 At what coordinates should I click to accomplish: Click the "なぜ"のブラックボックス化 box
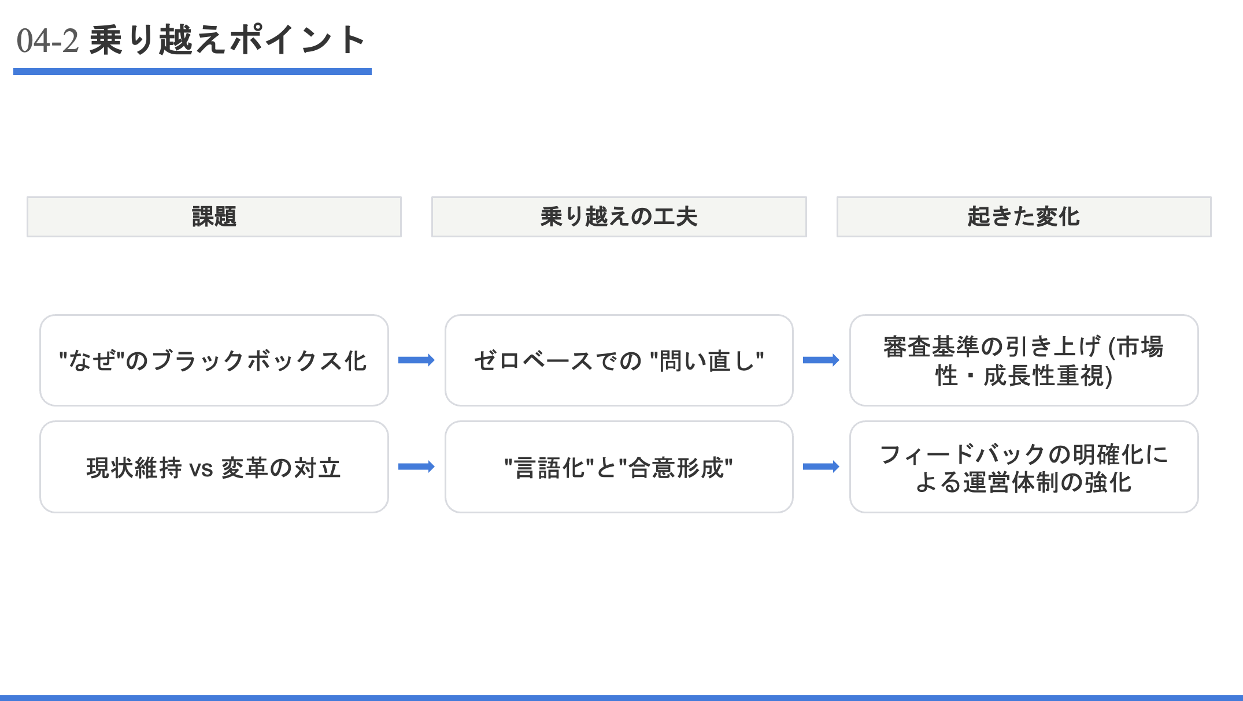pyautogui.click(x=214, y=360)
